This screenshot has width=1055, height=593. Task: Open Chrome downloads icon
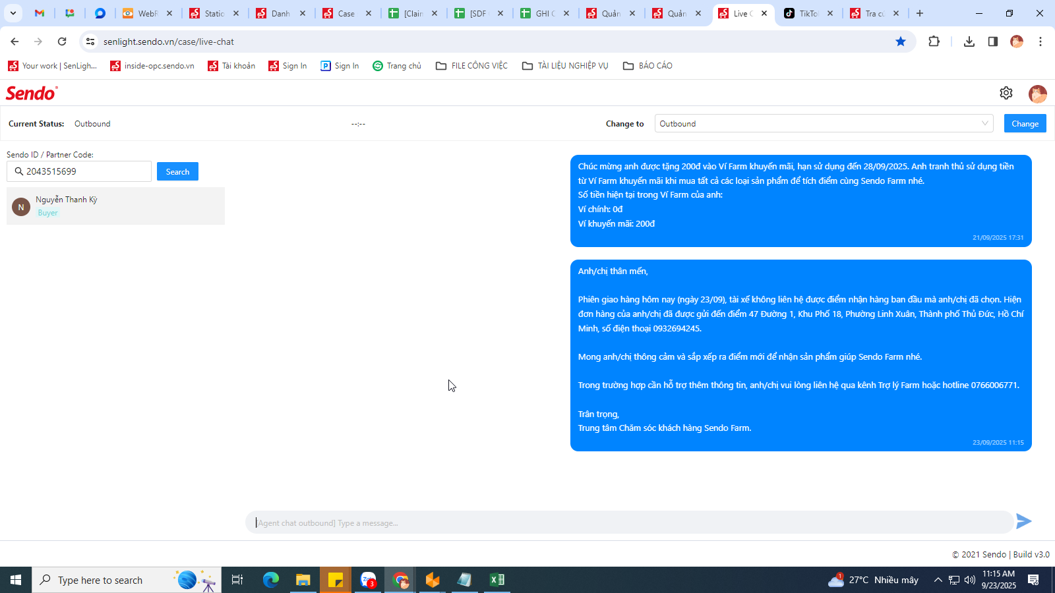[969, 42]
